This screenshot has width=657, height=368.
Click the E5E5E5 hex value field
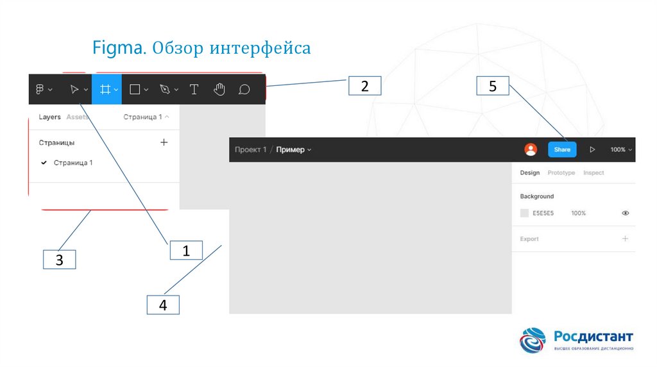coord(543,213)
